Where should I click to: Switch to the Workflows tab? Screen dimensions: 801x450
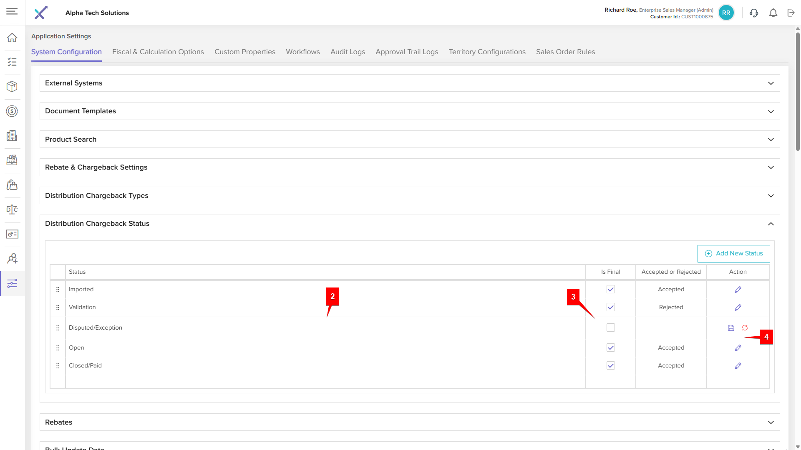302,52
